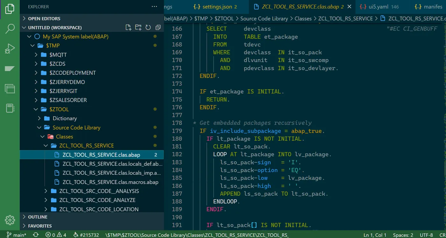Place cursor on RETURN statement line 175
This screenshot has width=446, height=238.
click(218, 99)
